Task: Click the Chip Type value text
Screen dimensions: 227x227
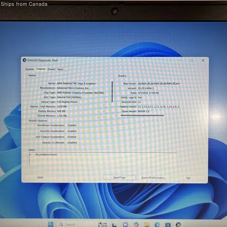Action: pyautogui.click(x=80, y=93)
